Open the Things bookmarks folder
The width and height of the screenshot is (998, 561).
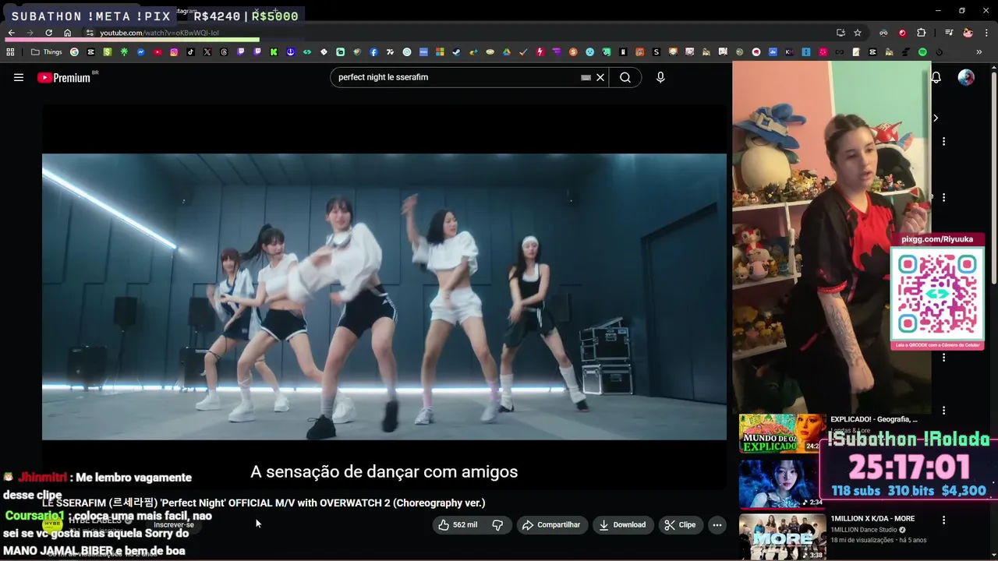tap(47, 52)
